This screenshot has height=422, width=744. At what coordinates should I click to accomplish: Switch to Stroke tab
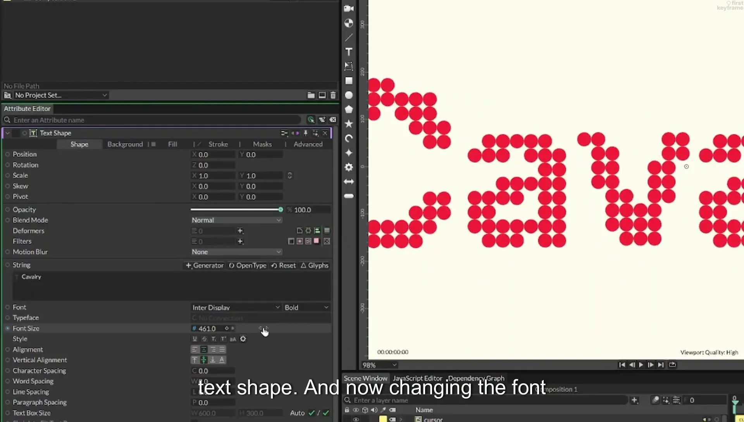(x=218, y=144)
